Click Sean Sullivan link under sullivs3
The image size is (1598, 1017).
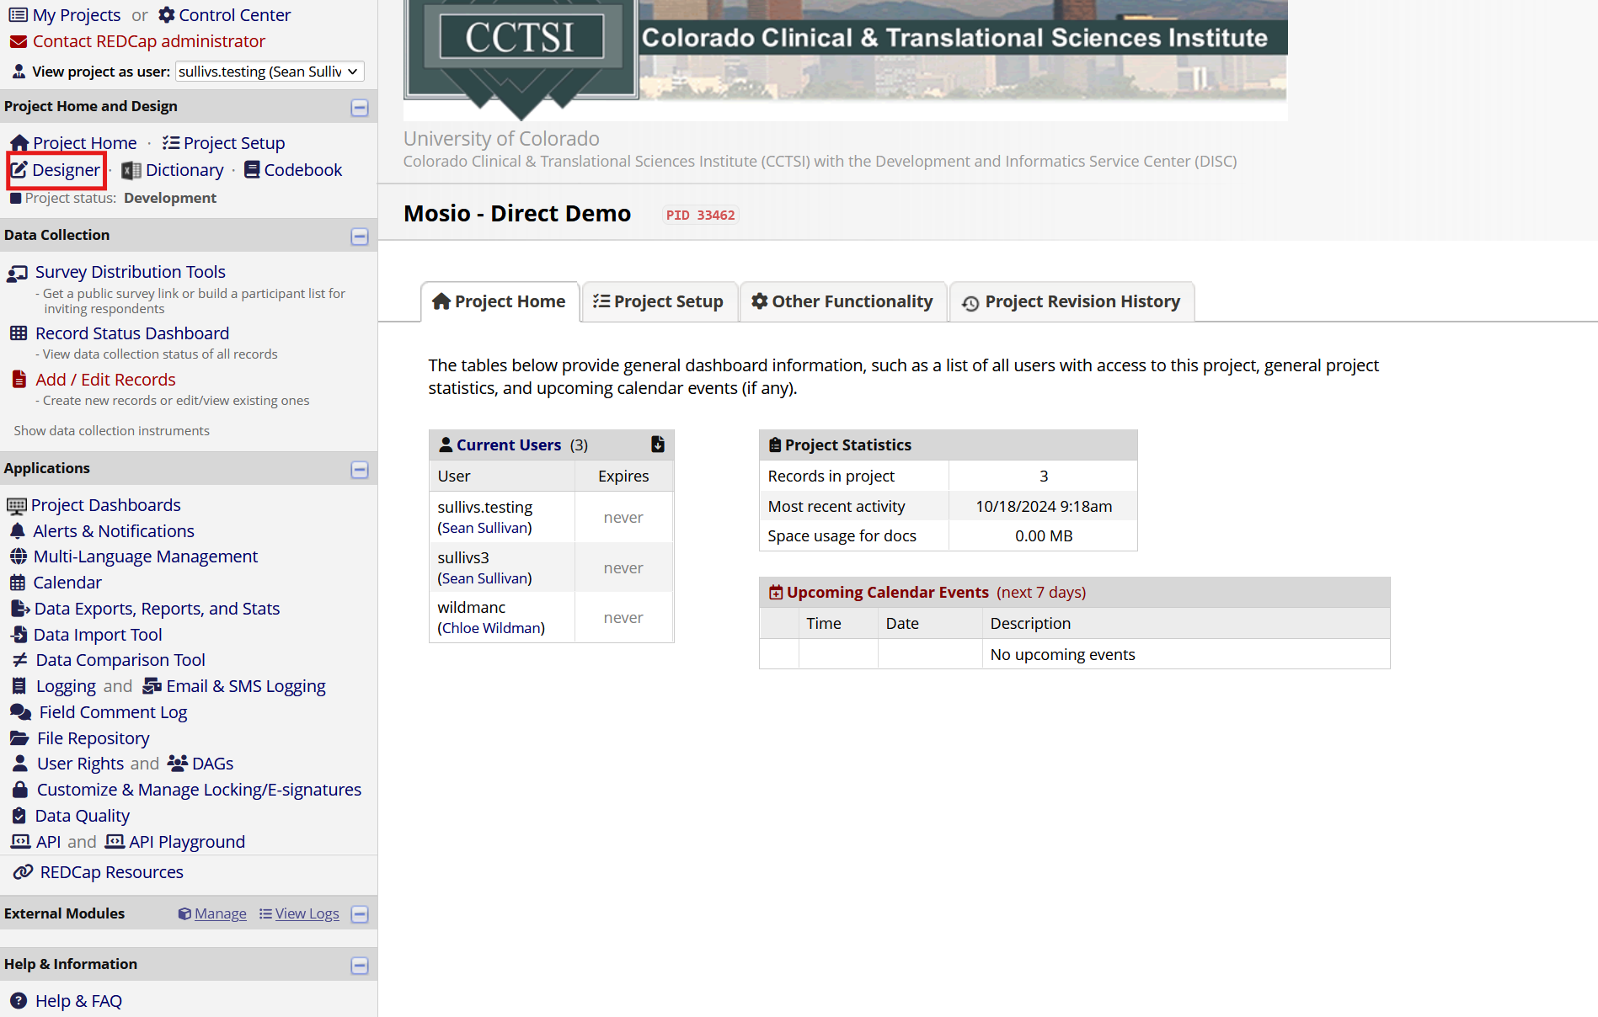[485, 578]
